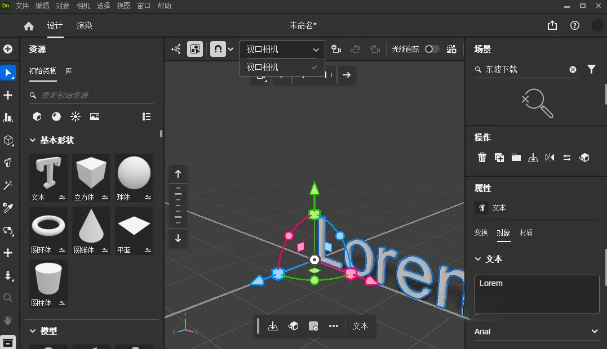Select the move tool below Select tool

tap(8, 95)
